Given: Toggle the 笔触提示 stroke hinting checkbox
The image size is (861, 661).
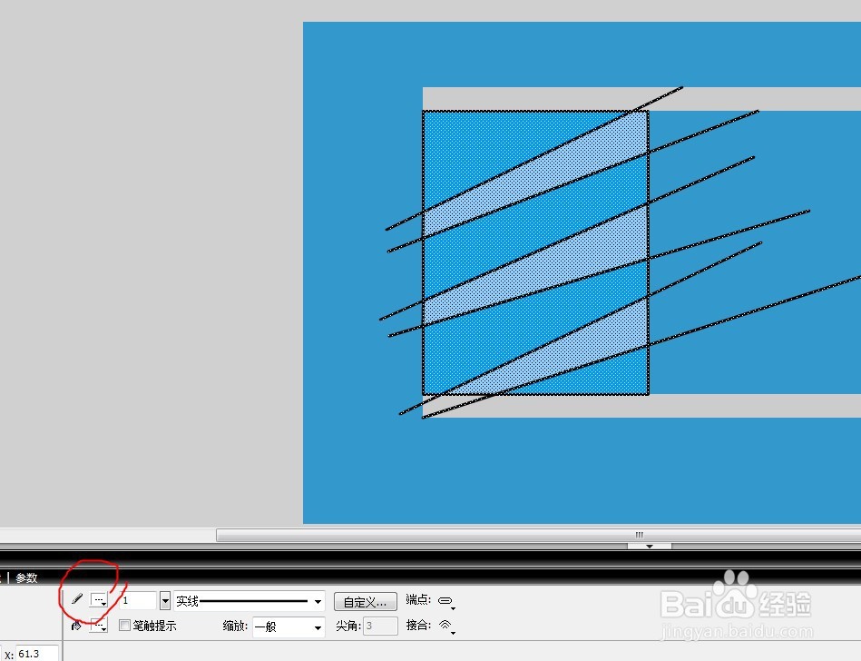Looking at the screenshot, I should 124,626.
